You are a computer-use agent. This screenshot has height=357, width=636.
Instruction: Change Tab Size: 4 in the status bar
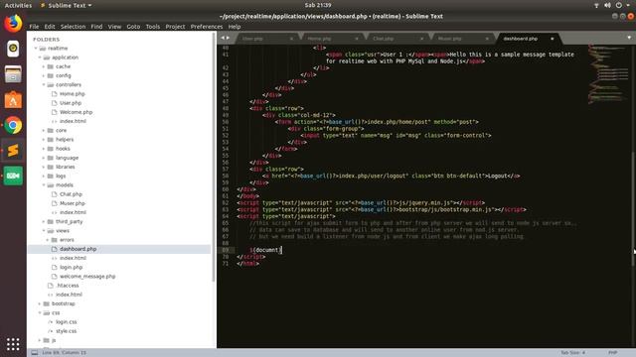click(x=572, y=353)
